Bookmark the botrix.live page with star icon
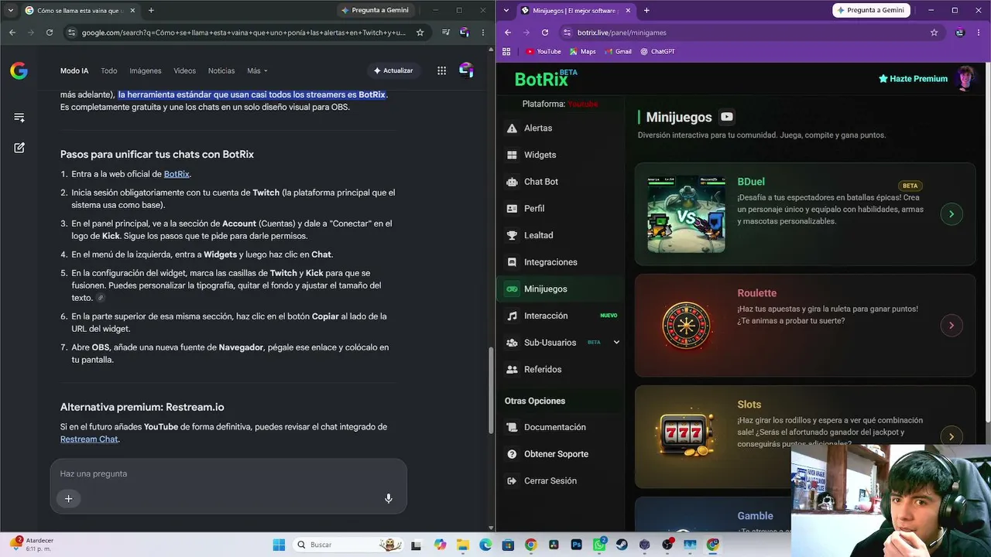The width and height of the screenshot is (991, 557). click(934, 32)
